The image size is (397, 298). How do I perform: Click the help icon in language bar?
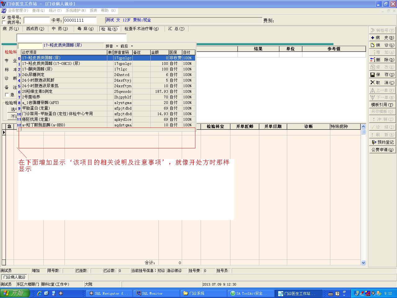coord(337,294)
